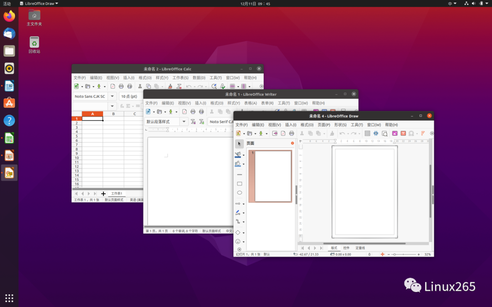Open 页面(P) menu in Draw
This screenshot has width=492, height=307.
point(324,125)
